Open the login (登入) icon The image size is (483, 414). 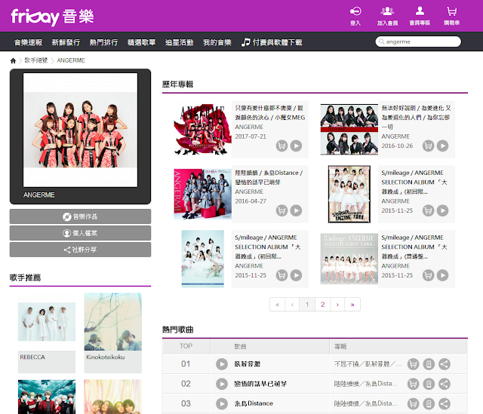[355, 17]
